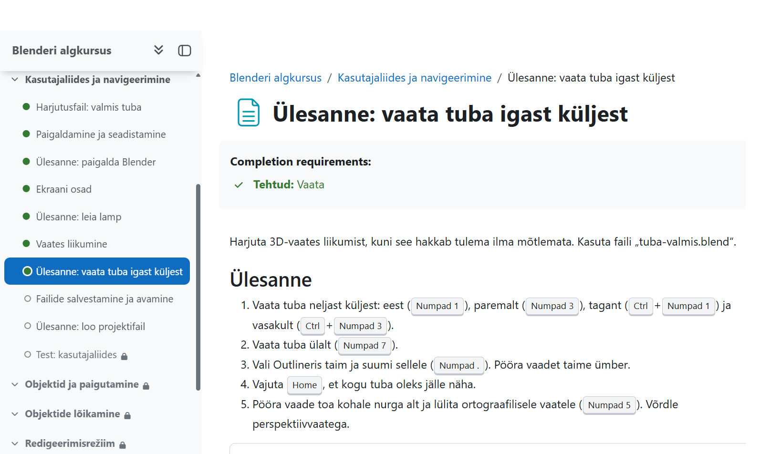Screen dimensions: 760x454
Task: Open Ekraani osad page
Action: pos(64,189)
